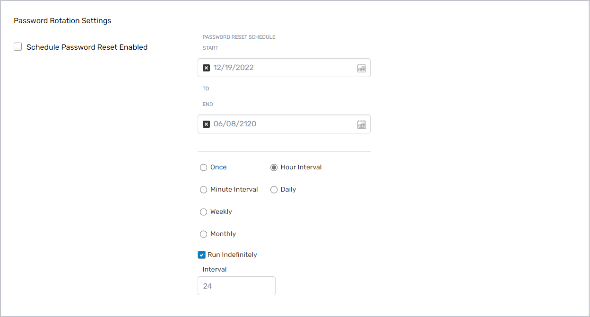590x317 pixels.
Task: Uncheck the Run Indefinitely checkbox
Action: (202, 255)
